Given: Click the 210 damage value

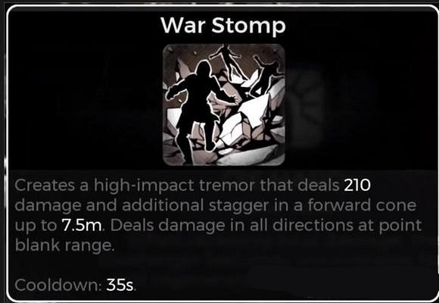Looking at the screenshot, I should pyautogui.click(x=357, y=186).
